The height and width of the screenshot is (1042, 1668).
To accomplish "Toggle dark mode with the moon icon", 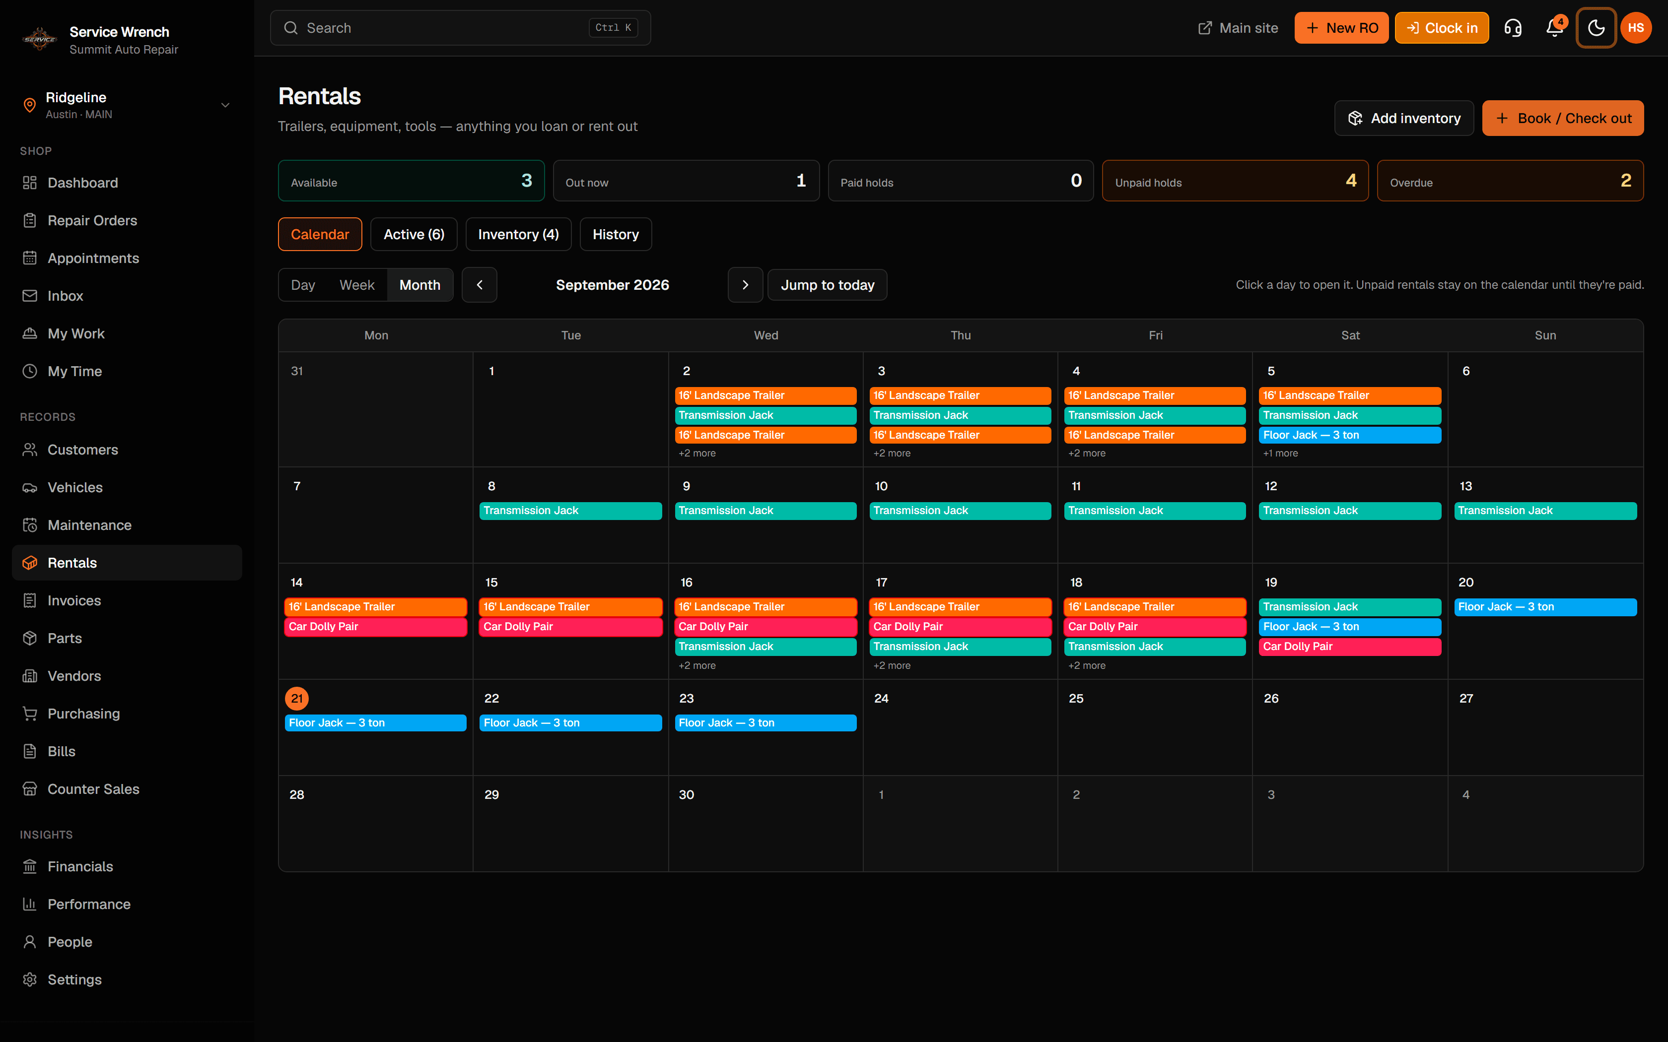I will point(1596,28).
